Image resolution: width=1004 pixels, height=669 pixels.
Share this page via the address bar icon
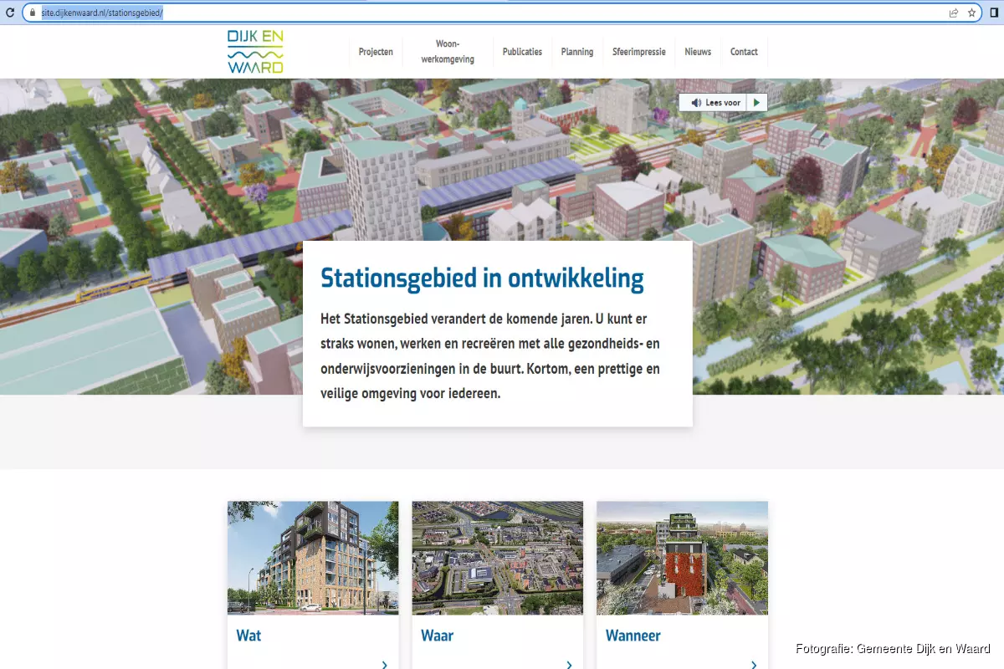954,13
